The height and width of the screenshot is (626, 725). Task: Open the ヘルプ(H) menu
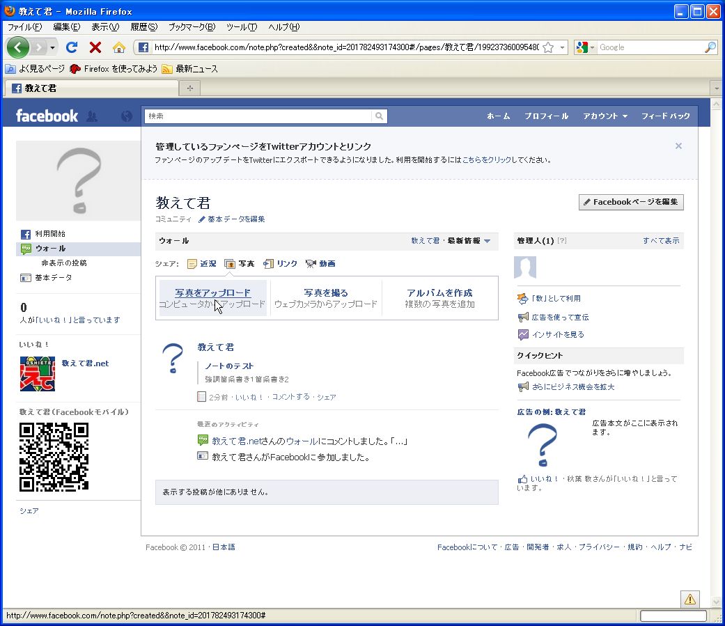pyautogui.click(x=284, y=27)
